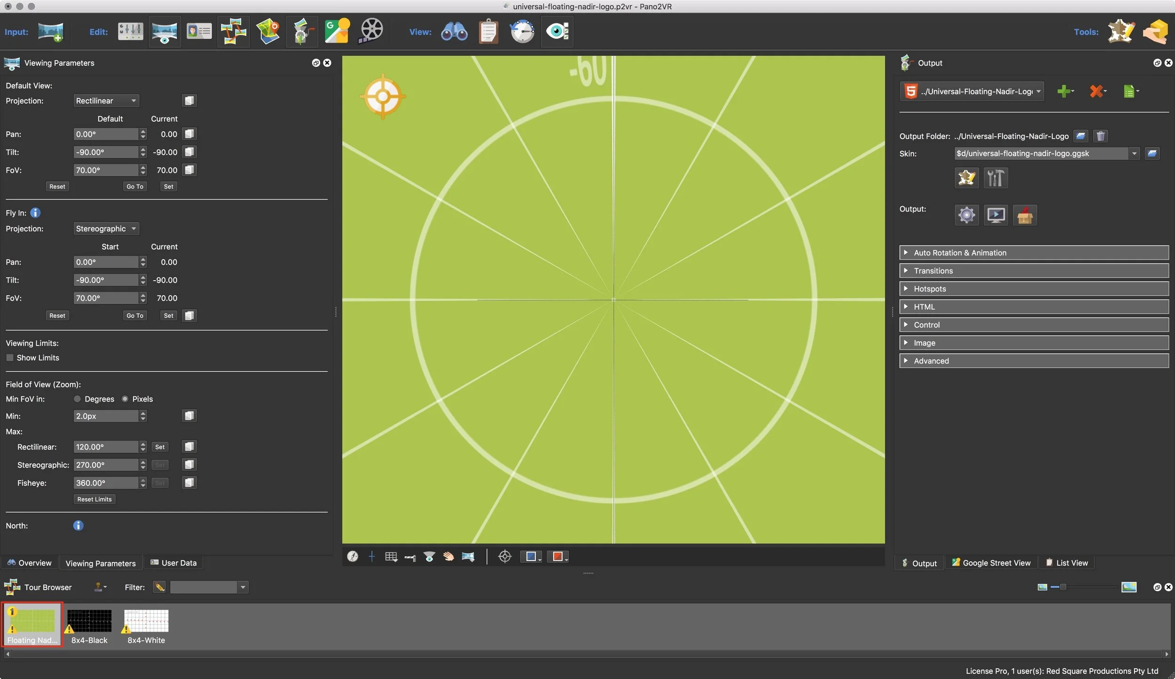1175x679 pixels.
Task: Remove output with the red X icon
Action: pyautogui.click(x=1096, y=91)
